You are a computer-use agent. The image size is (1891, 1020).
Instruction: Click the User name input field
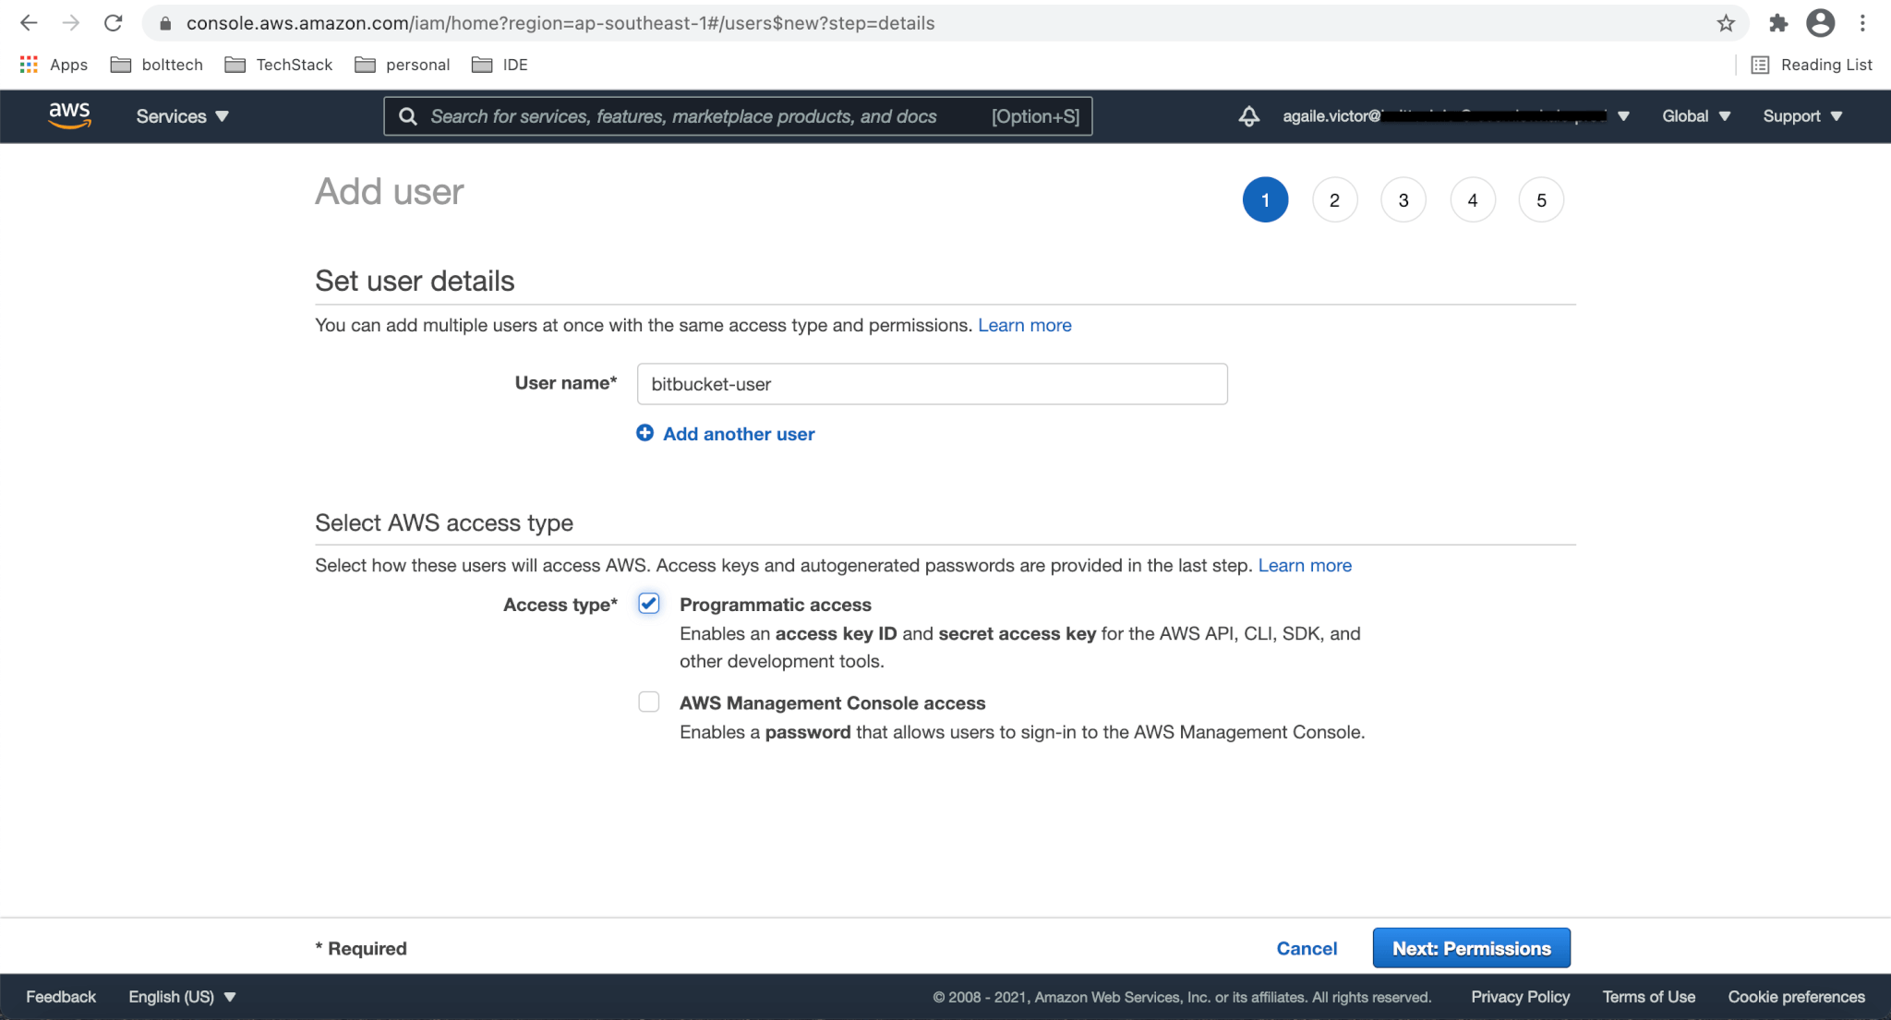point(932,384)
